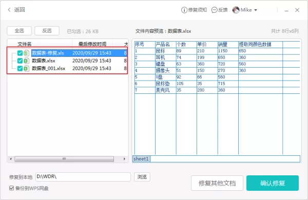Select the 数据表_001.xlsx file row

click(67, 68)
